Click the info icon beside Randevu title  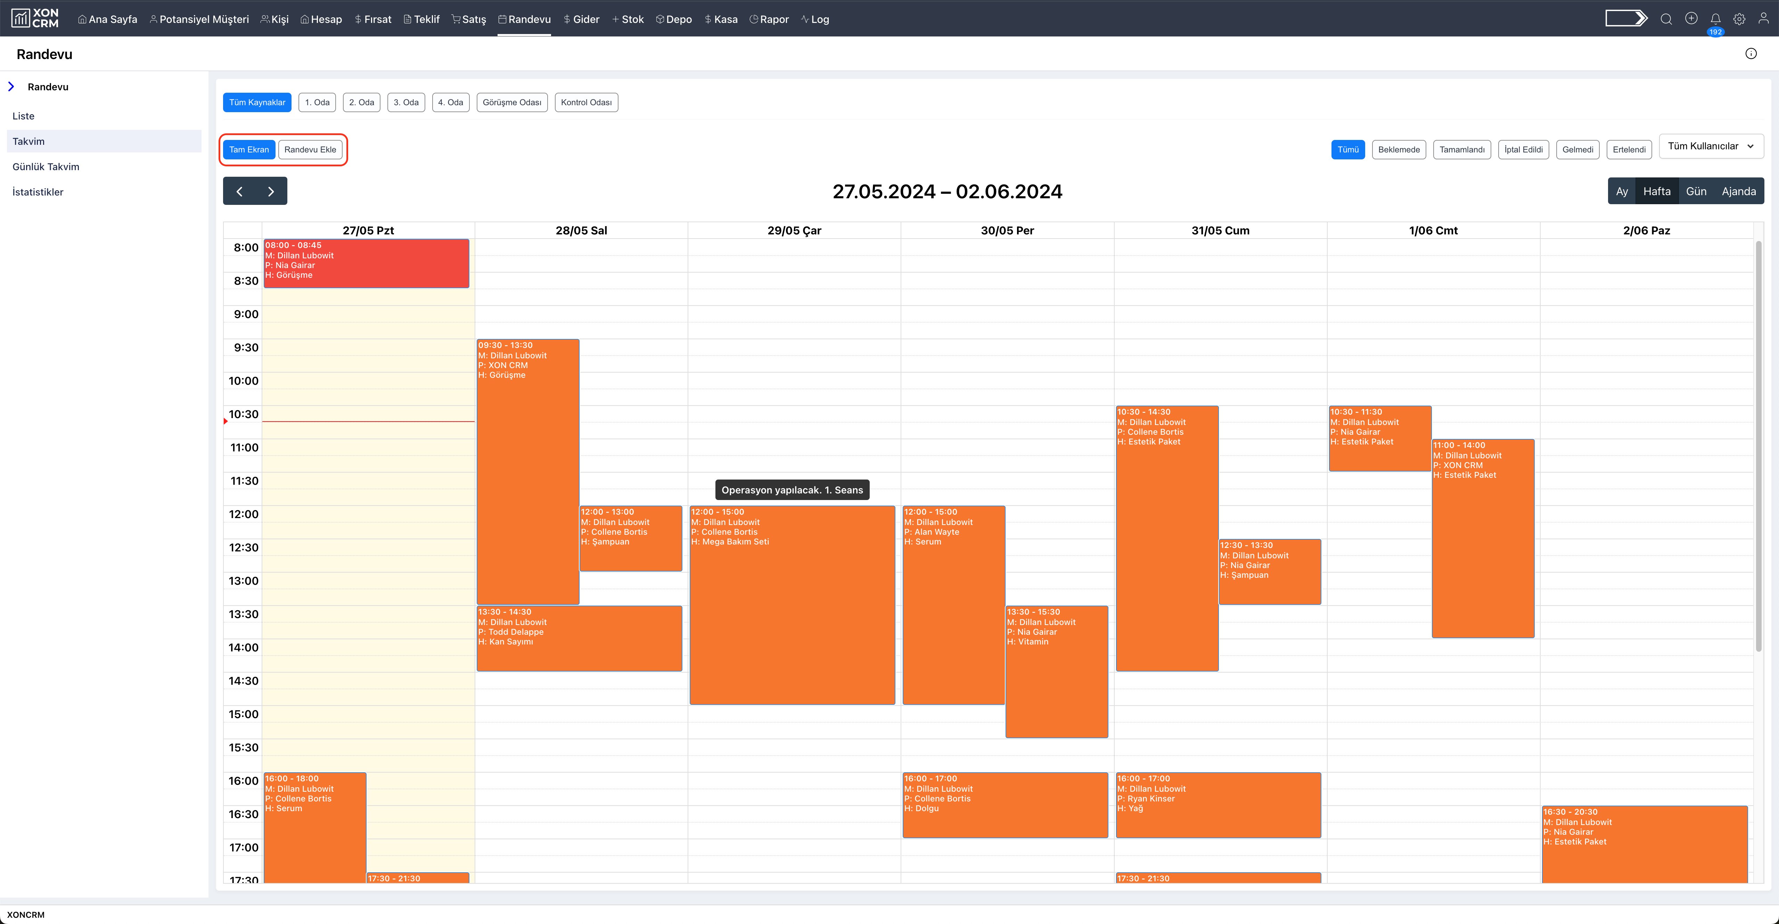click(1751, 54)
